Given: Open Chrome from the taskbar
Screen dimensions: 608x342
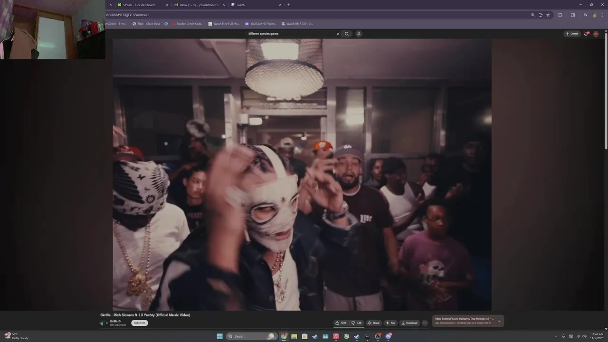Looking at the screenshot, I should point(284,336).
